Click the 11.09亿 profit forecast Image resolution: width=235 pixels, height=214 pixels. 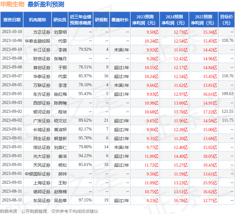pos(151,183)
